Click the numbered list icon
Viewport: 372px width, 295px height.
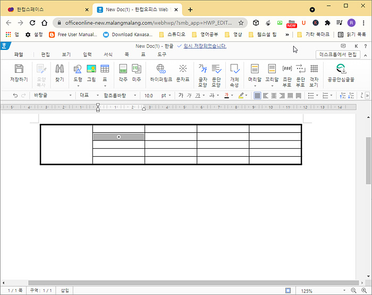(x=325, y=96)
